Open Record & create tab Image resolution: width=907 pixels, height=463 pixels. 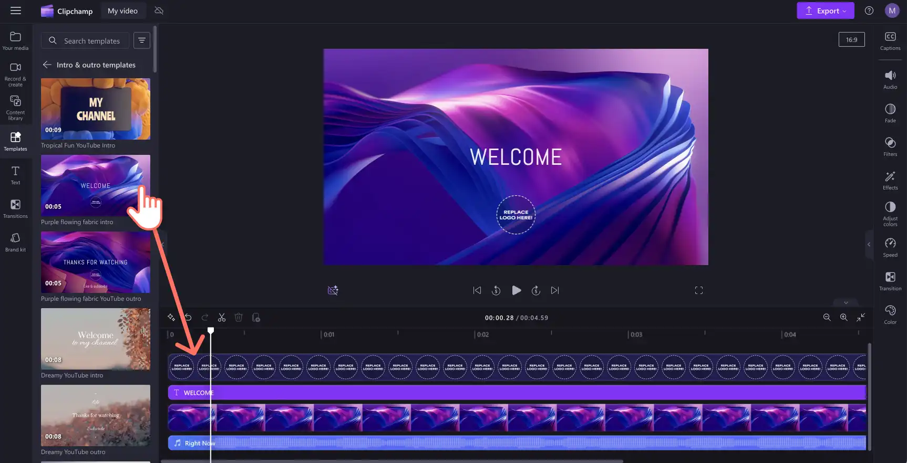[x=15, y=74]
